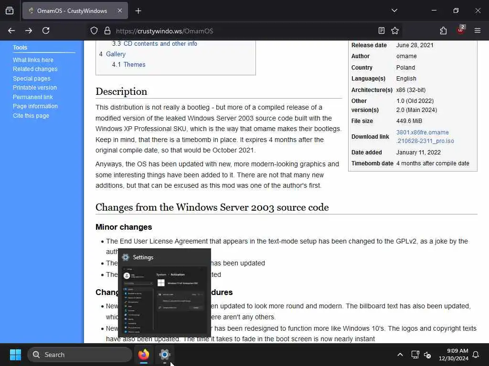Click the Architecture value x86 (32-bit)
Screen dimensions: 489x366
411,90
